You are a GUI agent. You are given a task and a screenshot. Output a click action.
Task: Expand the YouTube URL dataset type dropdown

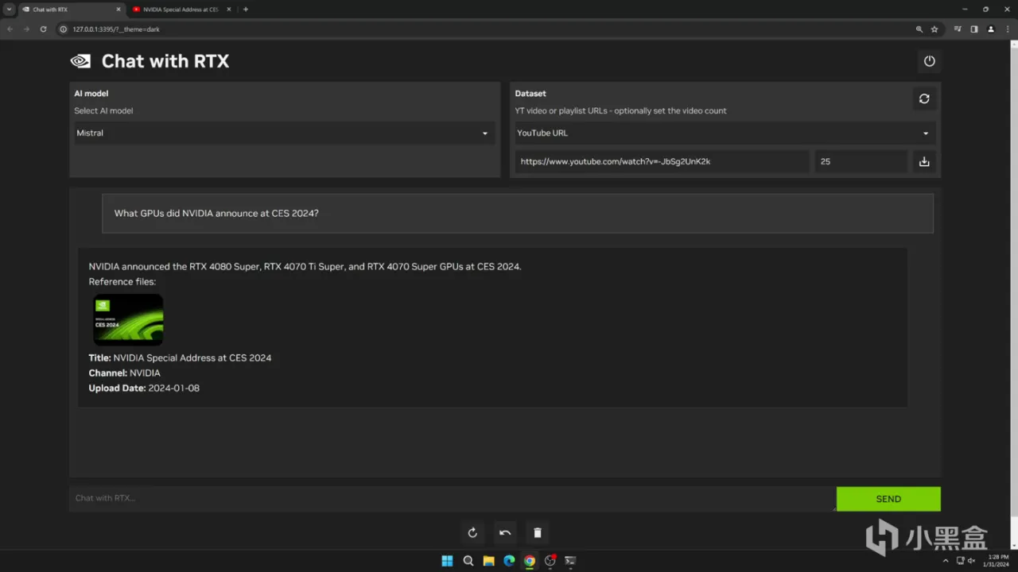724,133
